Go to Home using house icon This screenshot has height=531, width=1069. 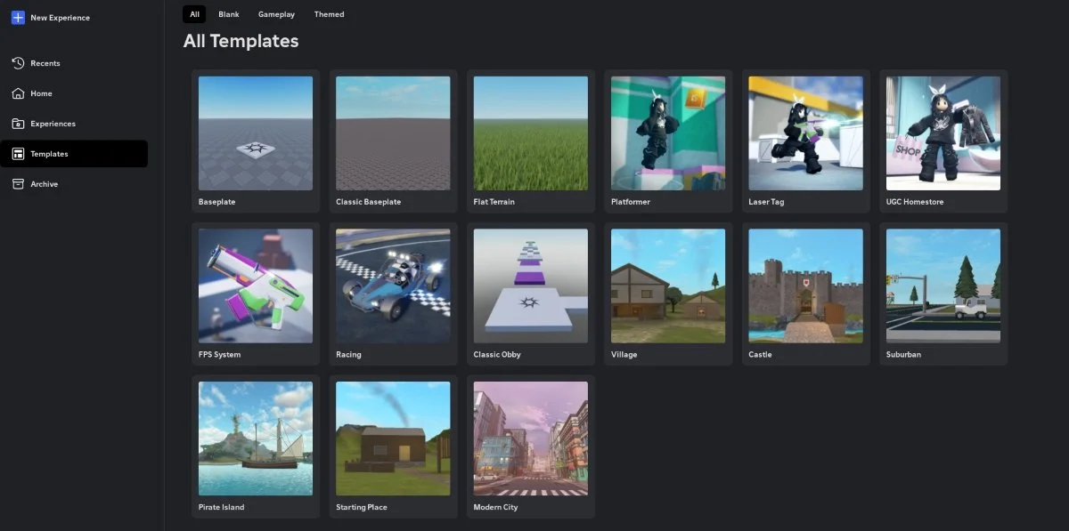pos(18,93)
